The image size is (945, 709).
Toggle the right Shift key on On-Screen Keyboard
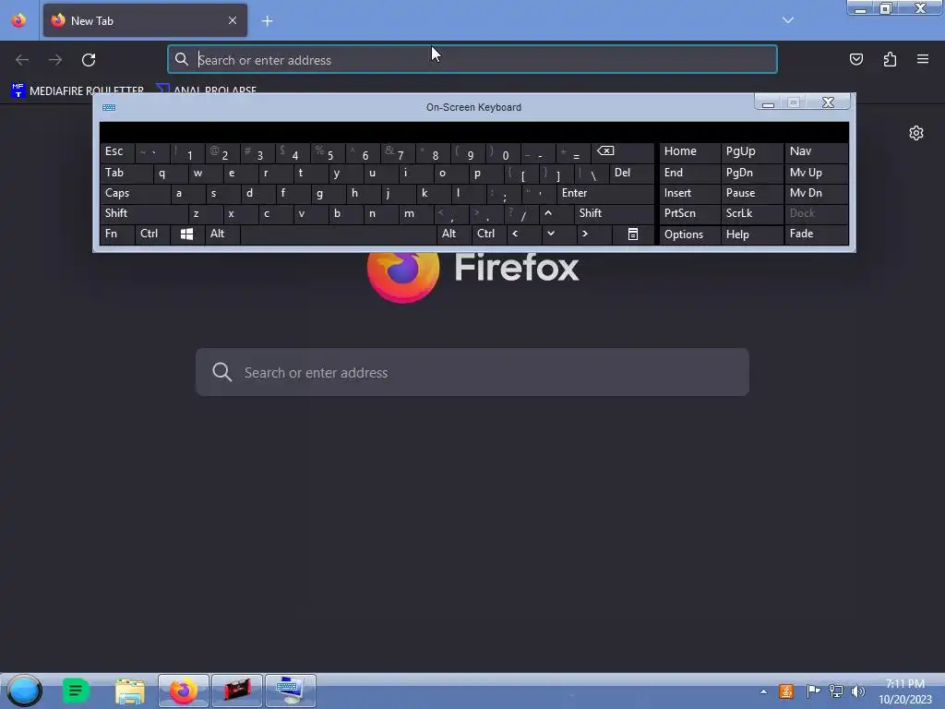(614, 213)
